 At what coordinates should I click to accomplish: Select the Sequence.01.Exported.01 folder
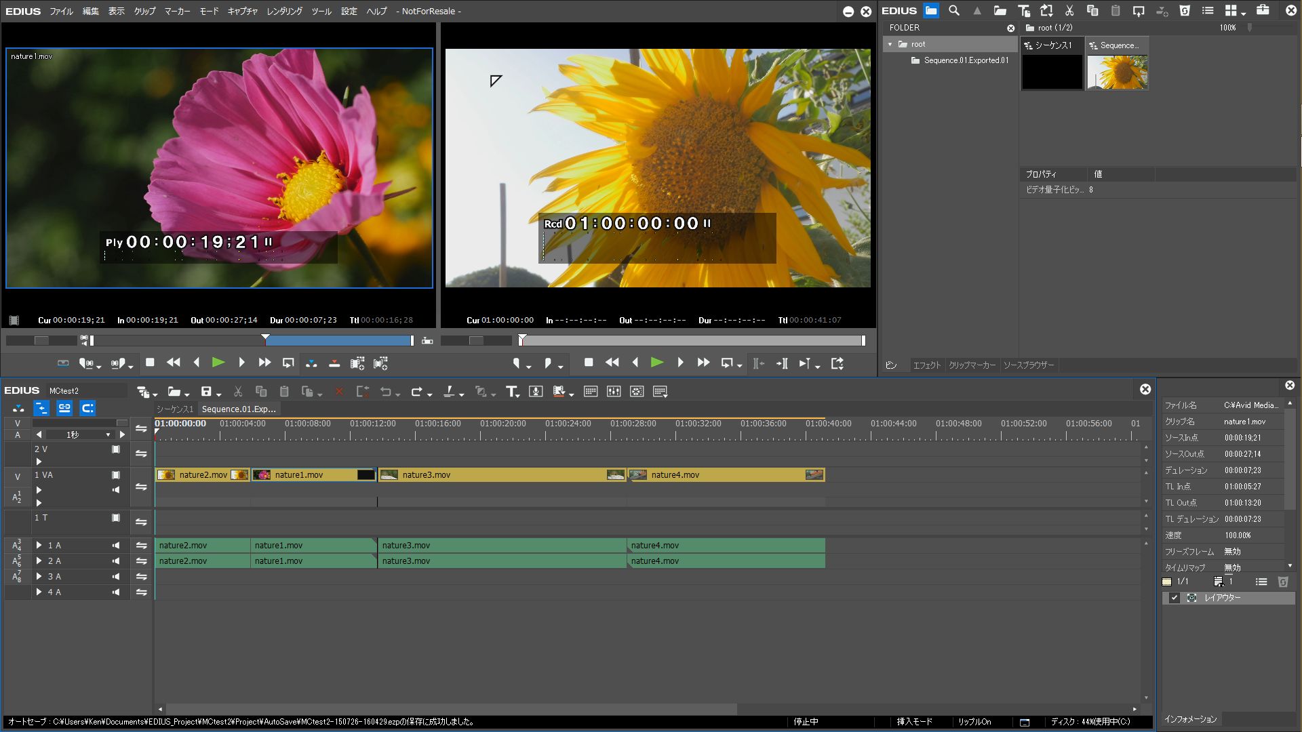(x=960, y=60)
